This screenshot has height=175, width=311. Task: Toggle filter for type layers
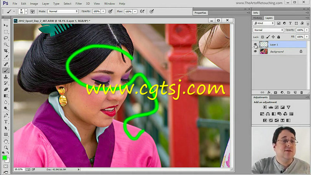click(x=290, y=23)
